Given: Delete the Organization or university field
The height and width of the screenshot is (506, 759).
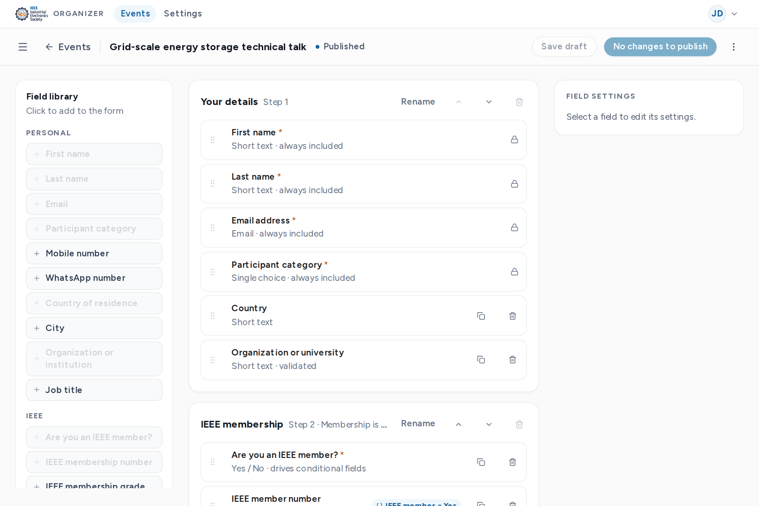Looking at the screenshot, I should click(x=513, y=360).
